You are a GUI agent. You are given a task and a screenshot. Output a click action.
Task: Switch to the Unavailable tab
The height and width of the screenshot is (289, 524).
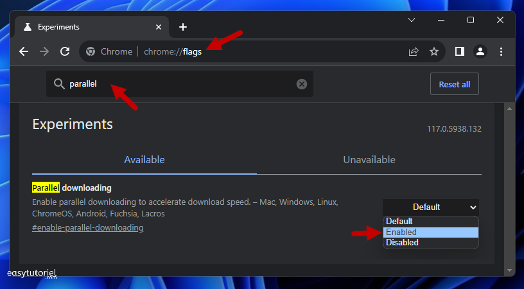[x=369, y=160]
